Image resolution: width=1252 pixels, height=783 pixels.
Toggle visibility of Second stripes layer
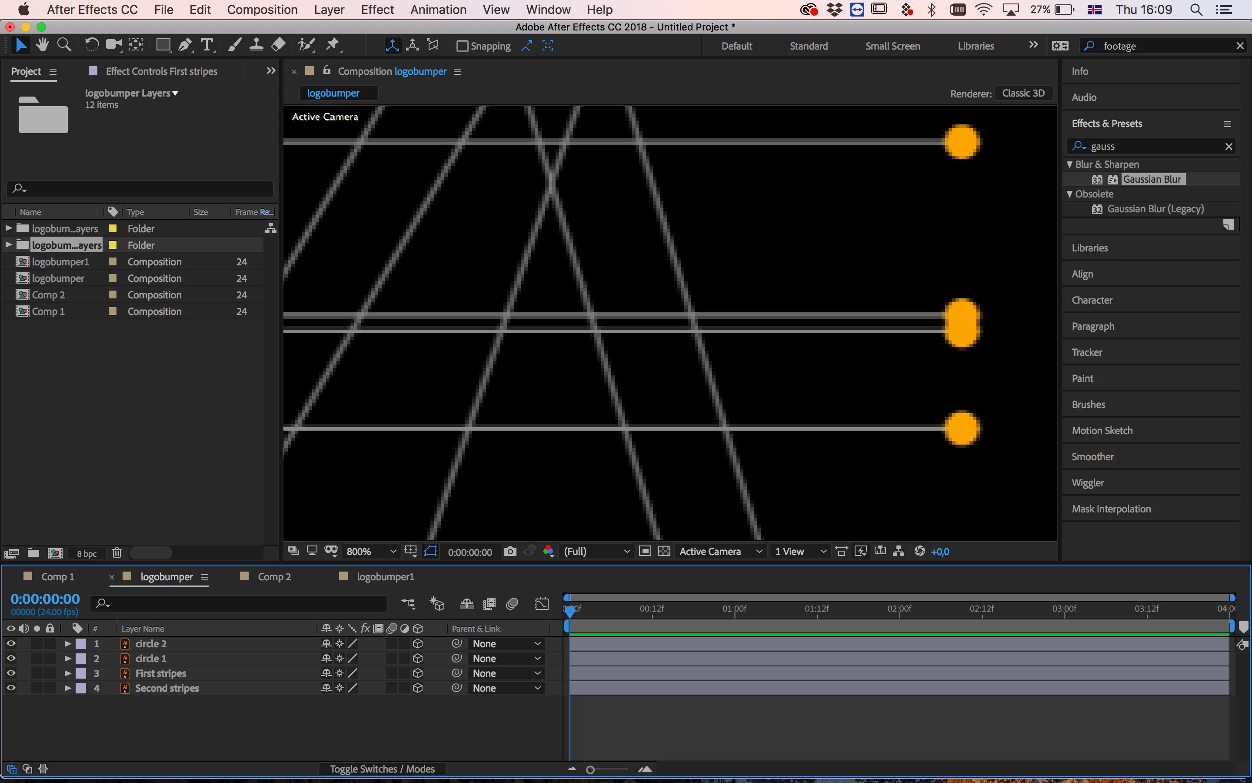(x=10, y=688)
